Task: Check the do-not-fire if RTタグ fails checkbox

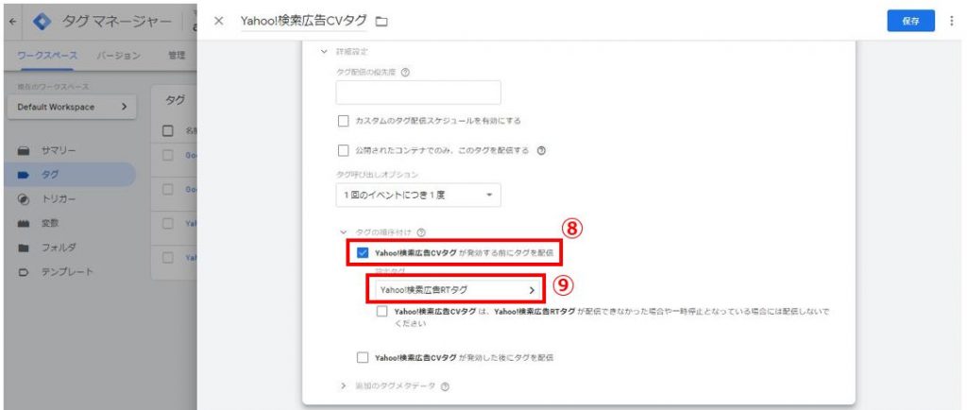Action: pos(382,312)
